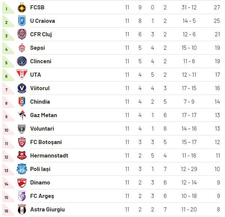The width and height of the screenshot is (225, 217).
Task: Select FCSB's 31 - 12 goal record
Action: point(189,7)
